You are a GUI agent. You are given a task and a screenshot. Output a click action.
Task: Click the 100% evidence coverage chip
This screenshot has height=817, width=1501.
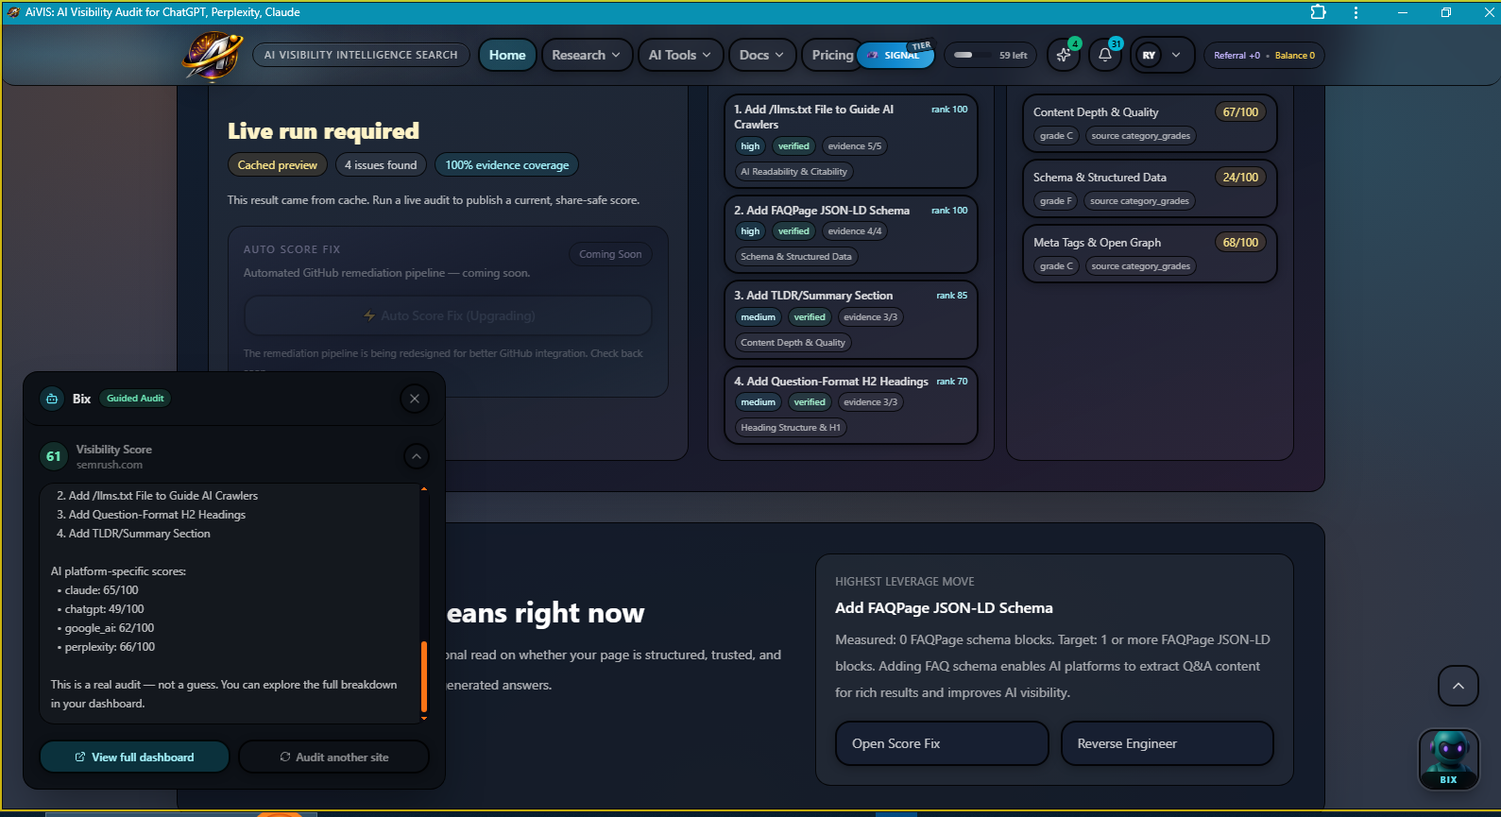[507, 165]
